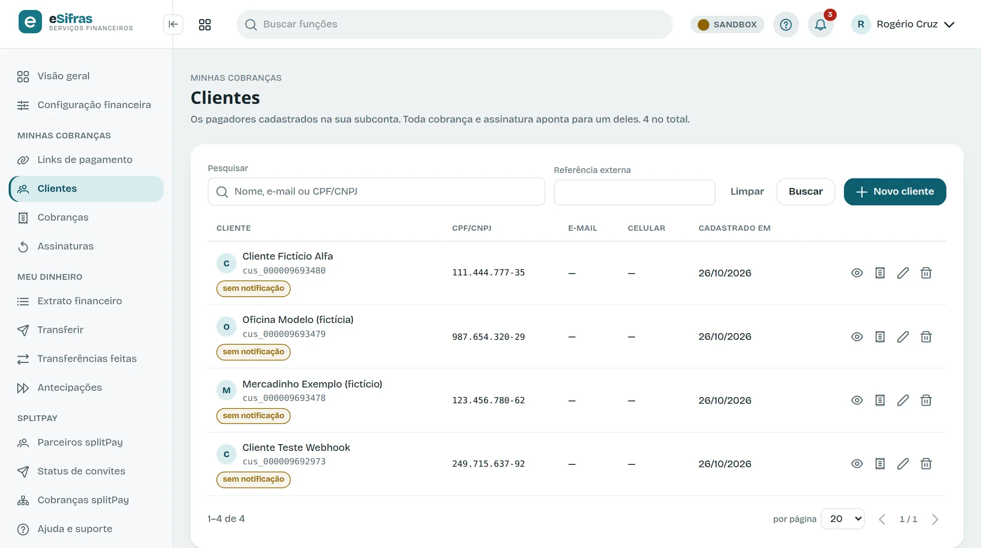This screenshot has width=981, height=548.
Task: Open the Rogério Cruz user menu
Action: pos(904,25)
